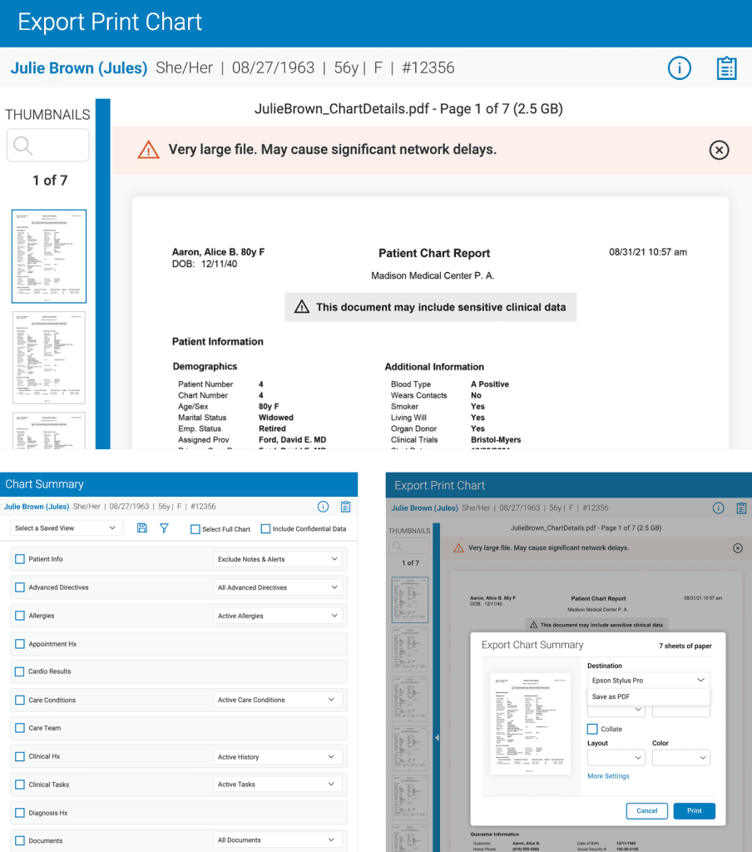Expand the Epson Stylus Pro destination dropdown
This screenshot has height=852, width=752.
648,681
